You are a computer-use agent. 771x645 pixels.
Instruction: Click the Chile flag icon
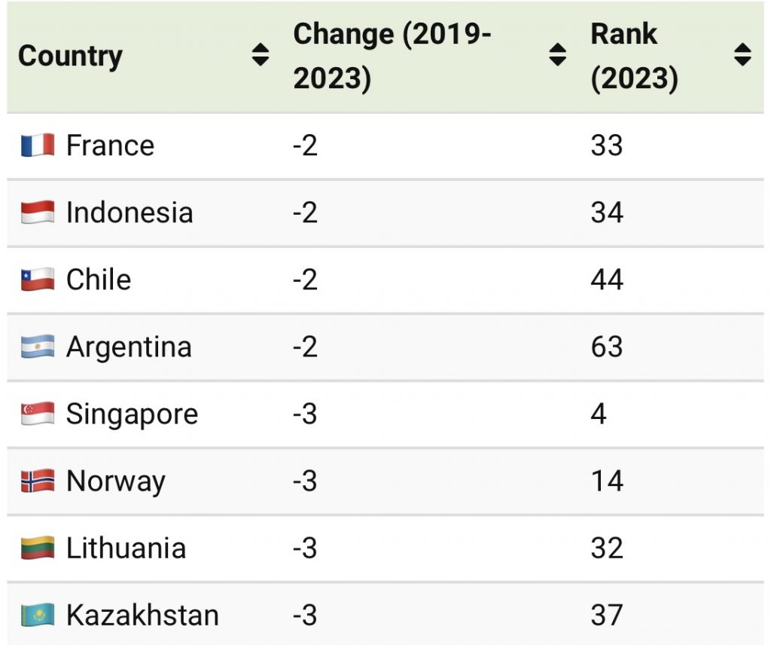pyautogui.click(x=38, y=280)
